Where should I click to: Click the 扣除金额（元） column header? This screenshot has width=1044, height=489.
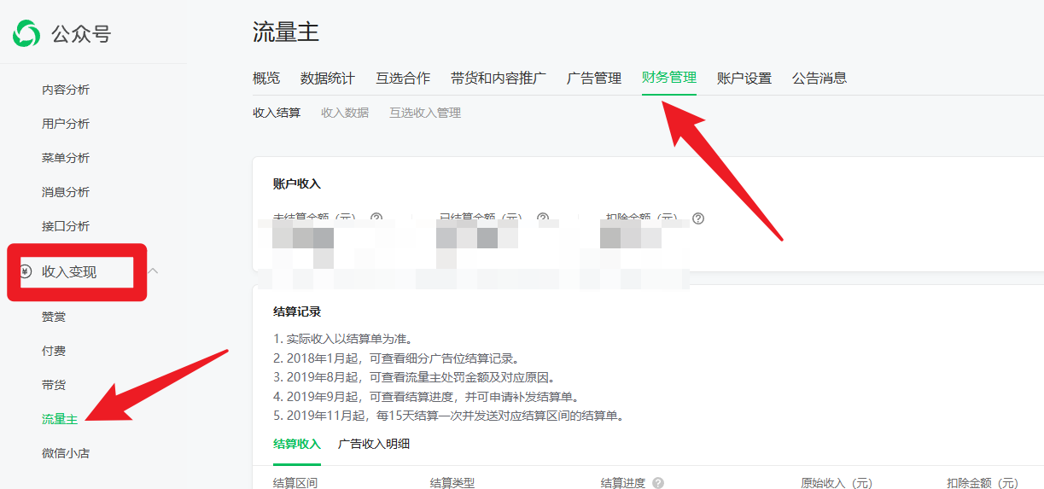983,483
